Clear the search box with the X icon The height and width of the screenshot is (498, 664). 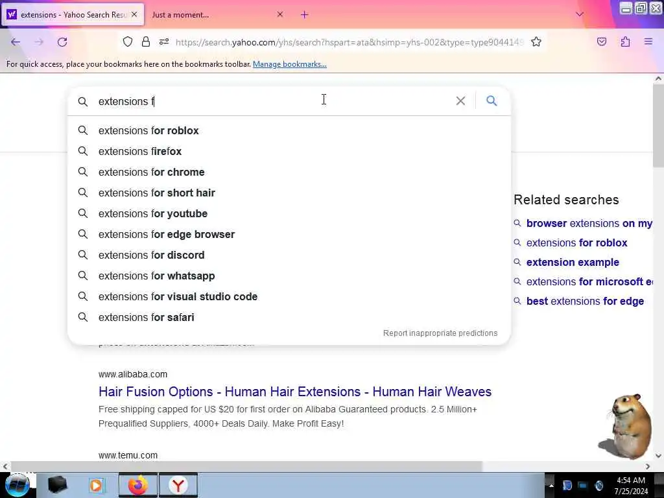coord(460,101)
